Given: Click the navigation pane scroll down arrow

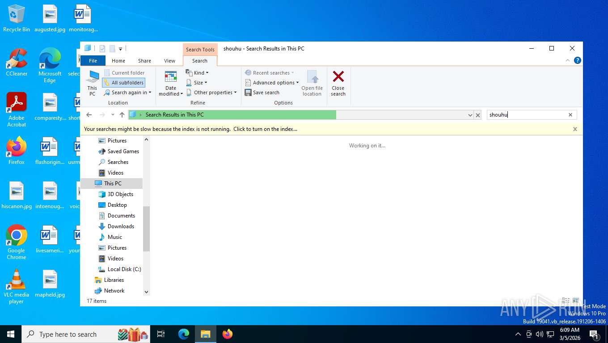Looking at the screenshot, I should pos(146,292).
